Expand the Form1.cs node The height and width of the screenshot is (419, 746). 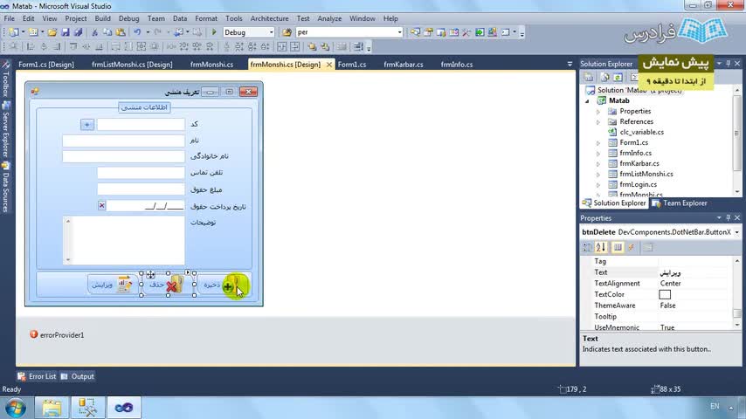coord(598,142)
